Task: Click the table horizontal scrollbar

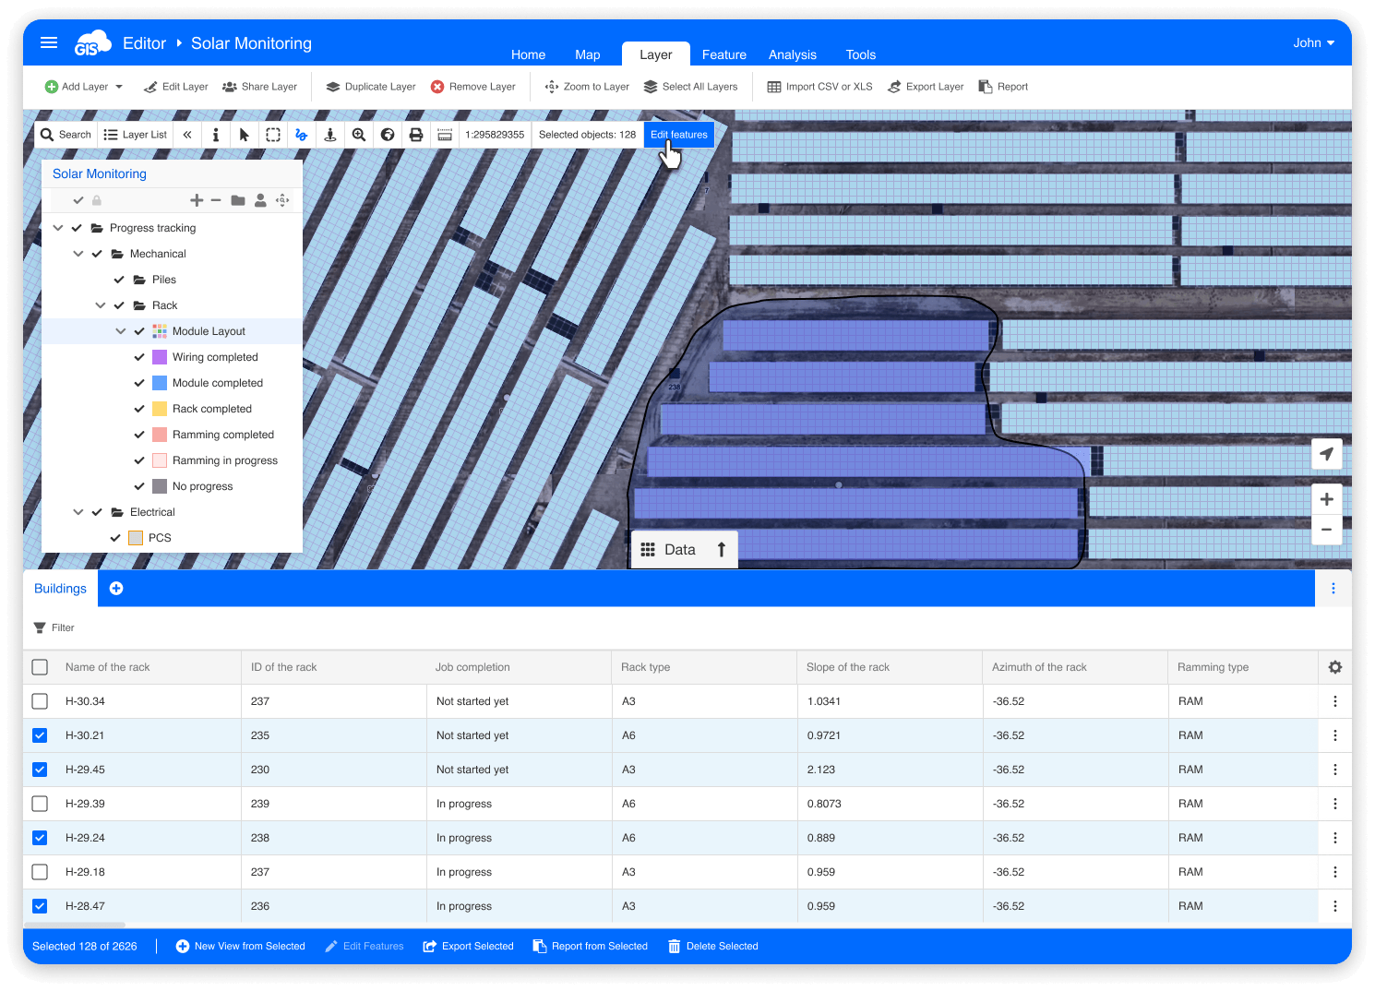Action: click(x=75, y=925)
